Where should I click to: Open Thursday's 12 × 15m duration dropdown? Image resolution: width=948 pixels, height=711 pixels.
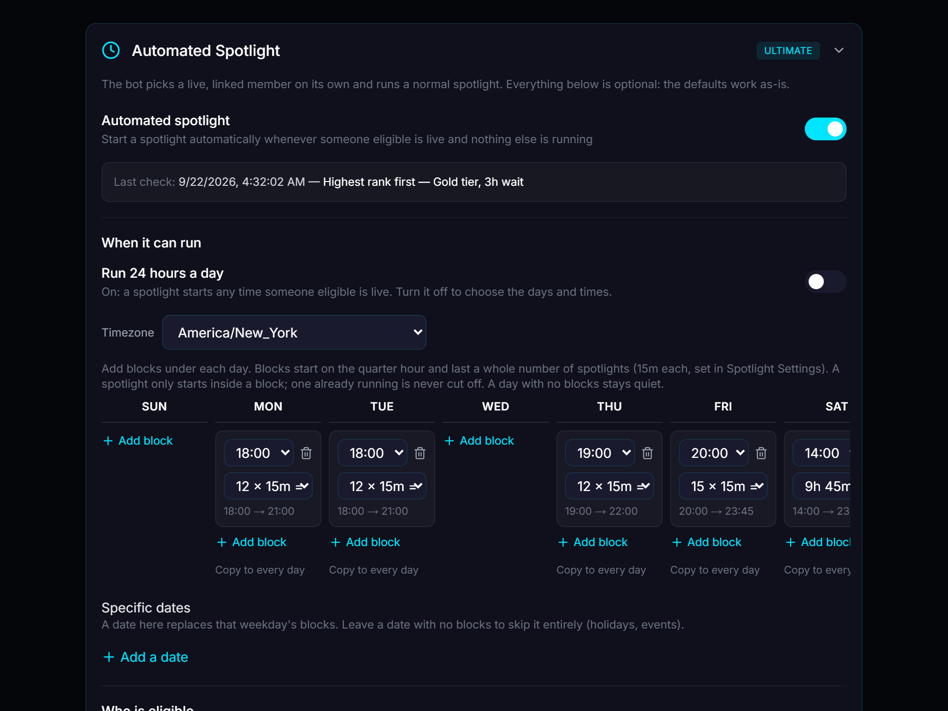point(609,486)
